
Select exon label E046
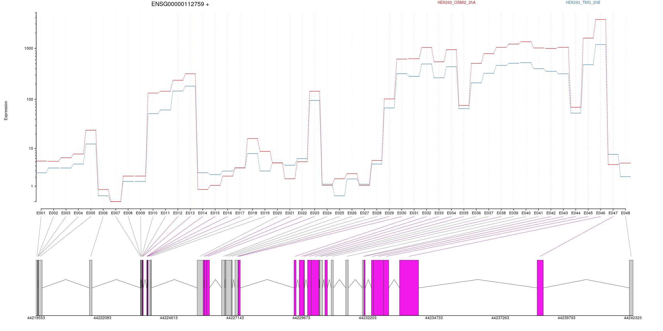click(x=601, y=213)
